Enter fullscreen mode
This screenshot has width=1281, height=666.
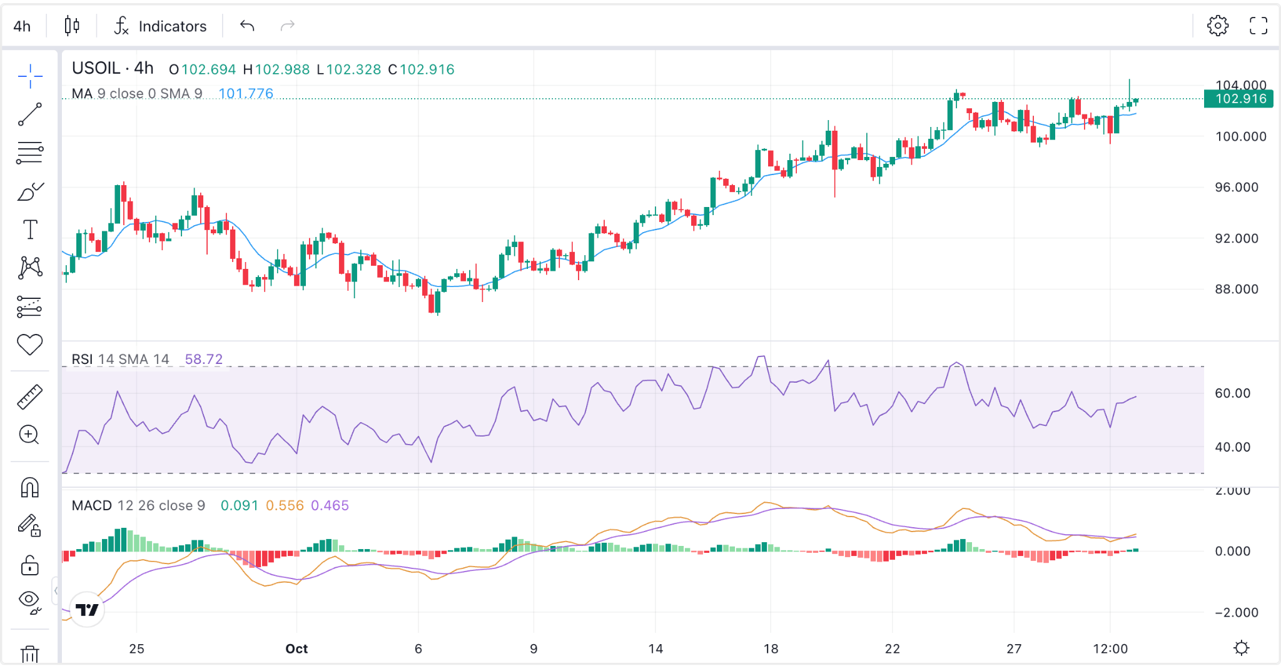(1258, 26)
